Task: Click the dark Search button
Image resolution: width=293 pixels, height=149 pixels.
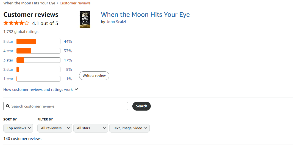Action: point(141,106)
